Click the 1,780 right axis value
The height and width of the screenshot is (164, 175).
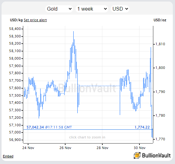tap(160, 115)
